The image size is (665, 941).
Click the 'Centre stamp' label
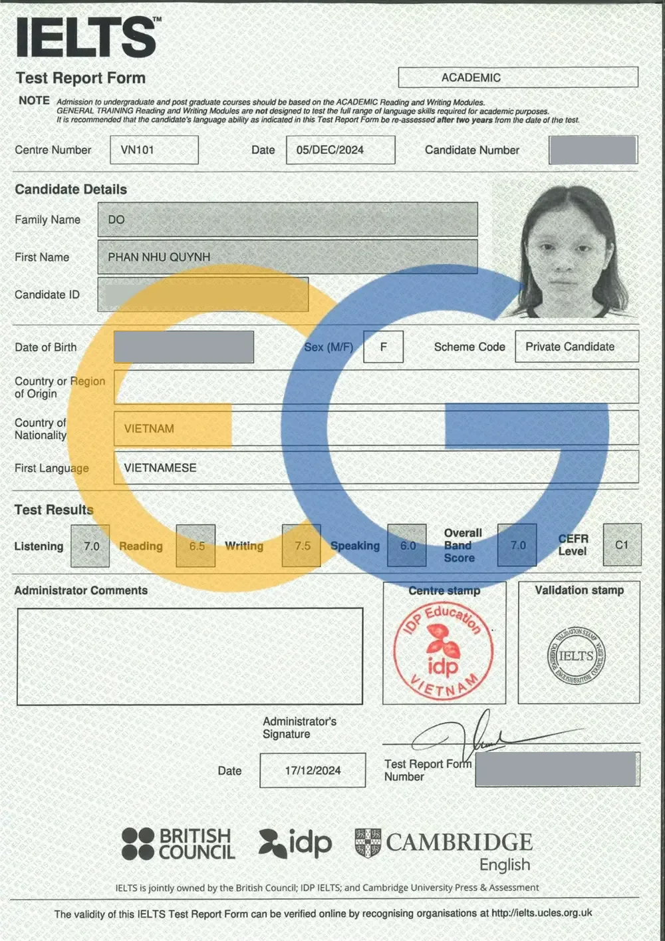pos(444,590)
